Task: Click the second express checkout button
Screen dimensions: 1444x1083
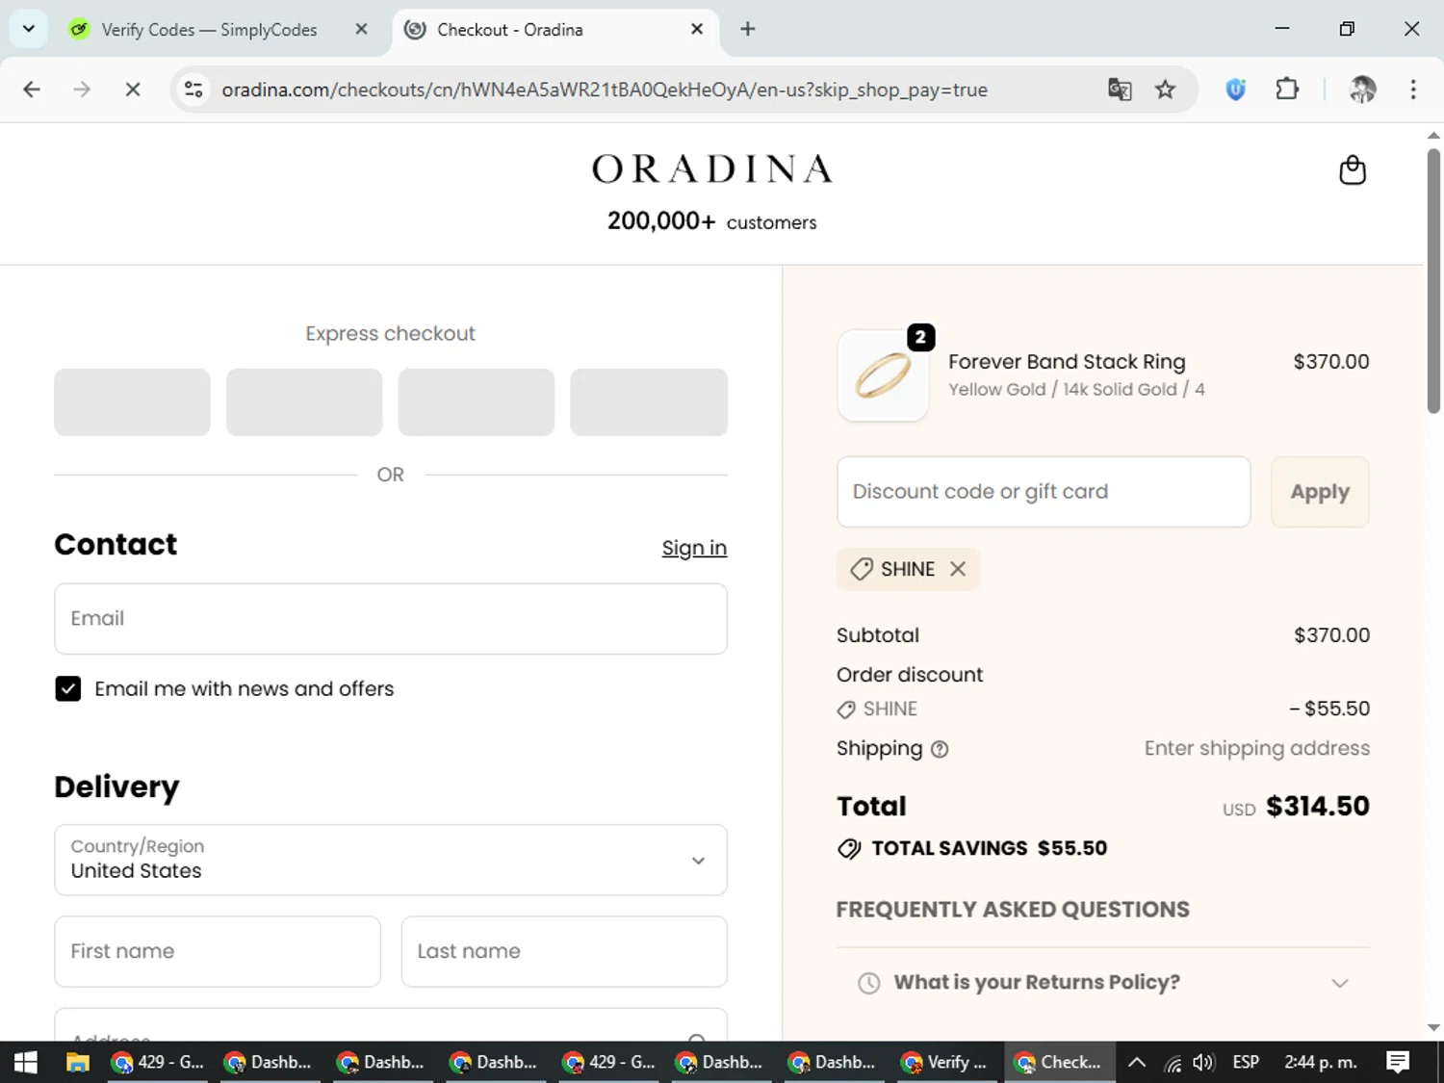Action: (x=304, y=402)
